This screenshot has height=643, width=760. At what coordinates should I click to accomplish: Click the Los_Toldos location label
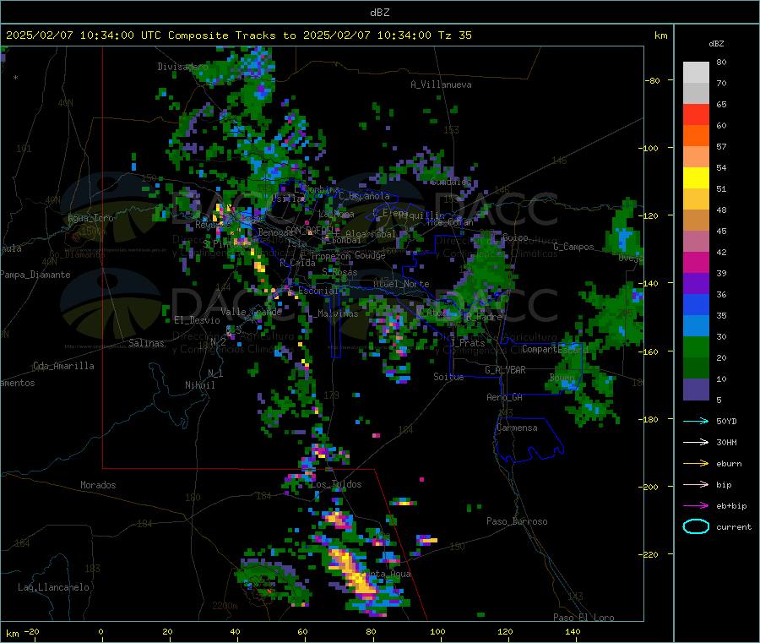tap(336, 484)
